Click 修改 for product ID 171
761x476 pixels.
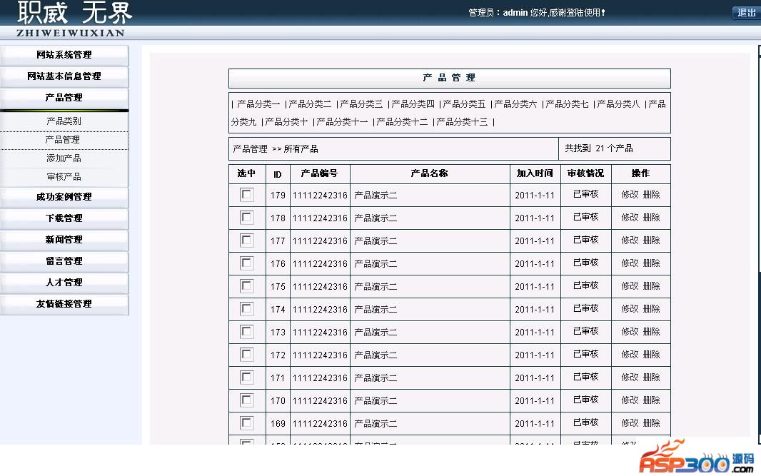click(630, 377)
